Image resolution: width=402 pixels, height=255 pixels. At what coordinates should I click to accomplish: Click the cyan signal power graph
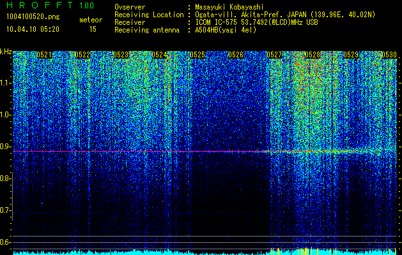coord(205,252)
